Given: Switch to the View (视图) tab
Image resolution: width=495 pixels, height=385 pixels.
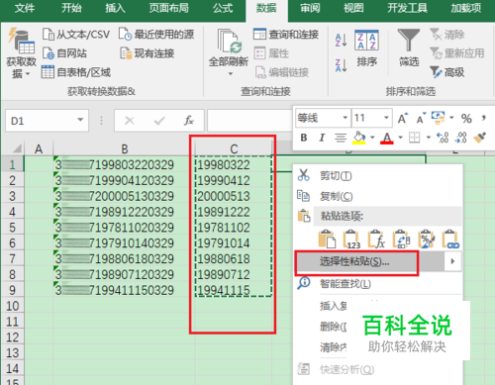Looking at the screenshot, I should [353, 8].
